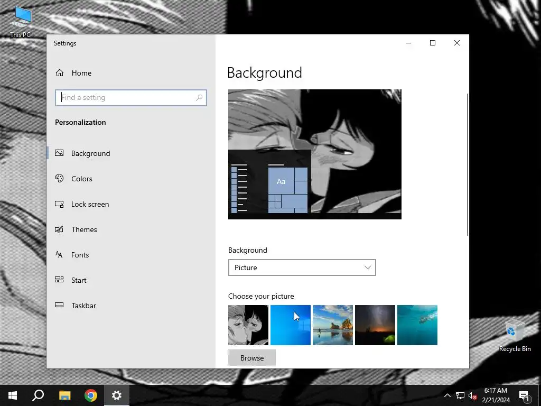This screenshot has height=406, width=541.
Task: Click the Background picture icon in sidebar
Action: [x=59, y=153]
